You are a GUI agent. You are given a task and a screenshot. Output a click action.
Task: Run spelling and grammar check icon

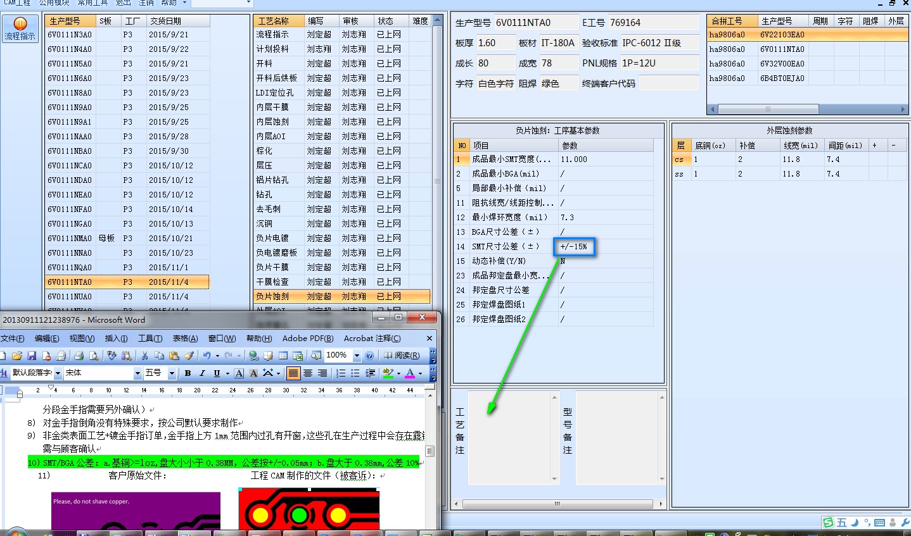pos(112,356)
